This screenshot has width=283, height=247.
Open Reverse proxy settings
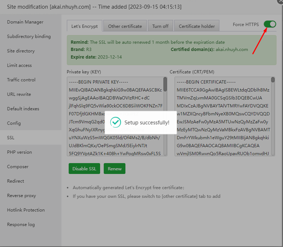pos(31,195)
